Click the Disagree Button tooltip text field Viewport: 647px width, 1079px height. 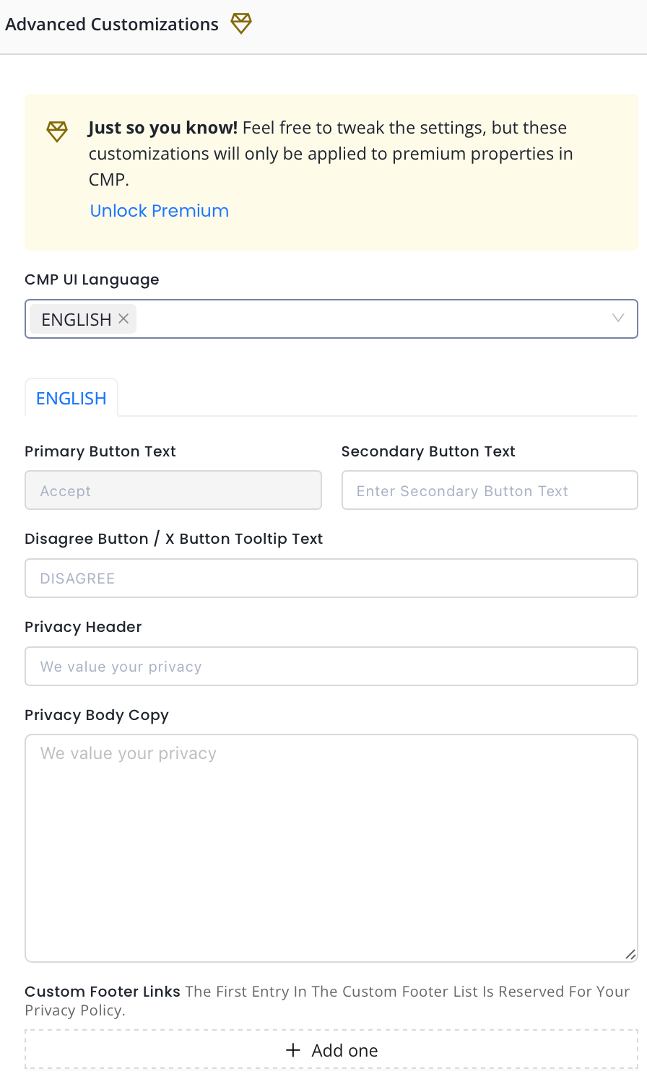coord(331,578)
